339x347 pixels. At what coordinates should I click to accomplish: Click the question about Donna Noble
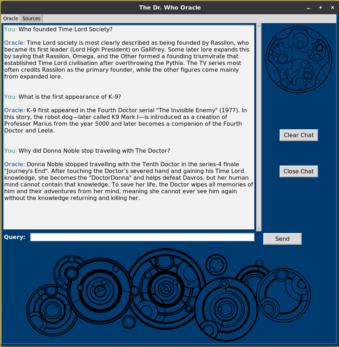click(94, 151)
